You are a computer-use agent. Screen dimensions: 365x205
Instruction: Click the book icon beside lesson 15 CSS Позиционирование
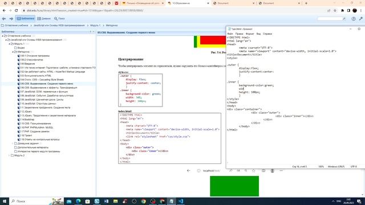click(x=19, y=124)
